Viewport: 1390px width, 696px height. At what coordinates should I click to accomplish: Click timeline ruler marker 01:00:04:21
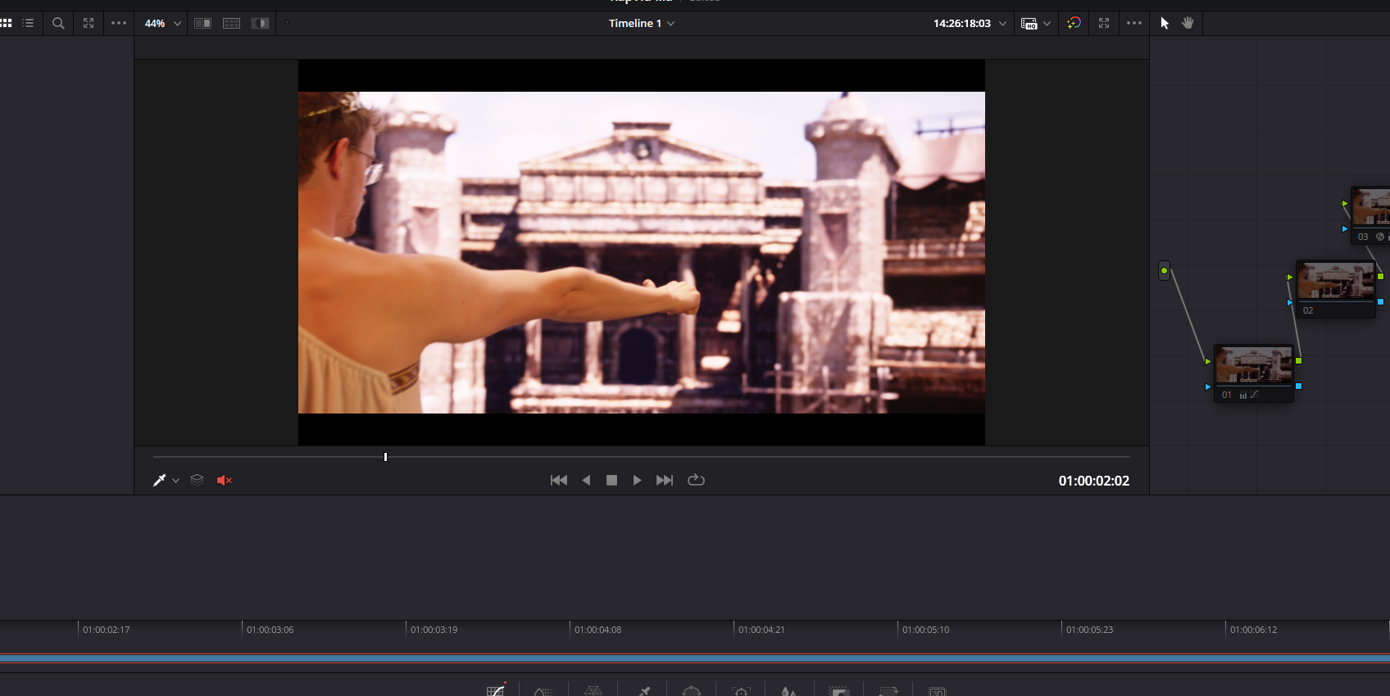tap(761, 630)
